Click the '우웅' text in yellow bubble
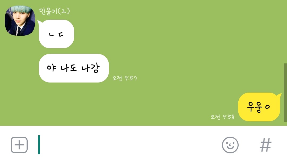Viewport: 287px width, 164px height. click(x=254, y=107)
